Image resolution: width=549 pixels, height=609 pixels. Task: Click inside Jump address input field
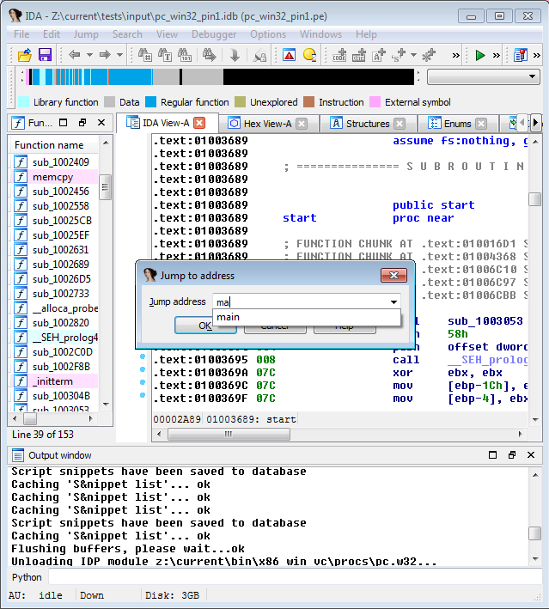click(300, 301)
